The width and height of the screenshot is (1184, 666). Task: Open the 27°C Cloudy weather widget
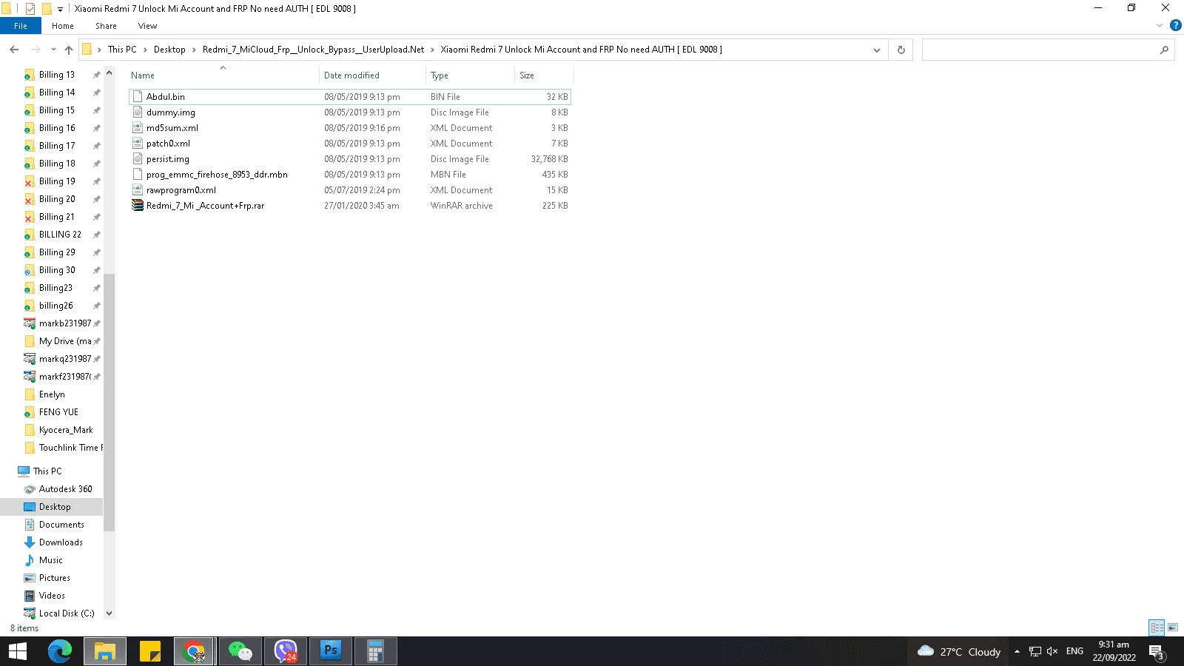tap(958, 651)
